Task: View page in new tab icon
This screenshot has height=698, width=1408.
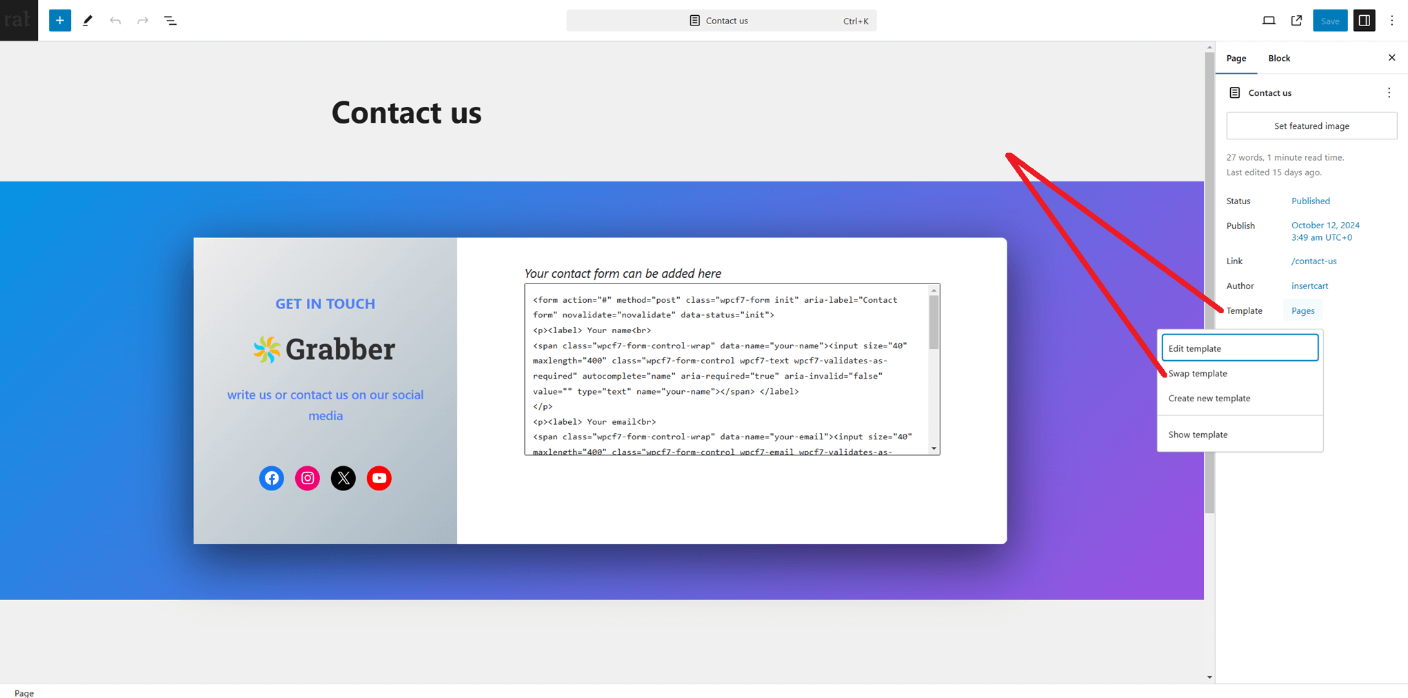Action: click(x=1296, y=21)
